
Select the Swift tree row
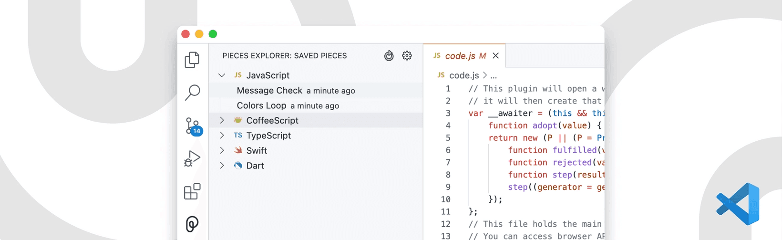click(x=316, y=150)
